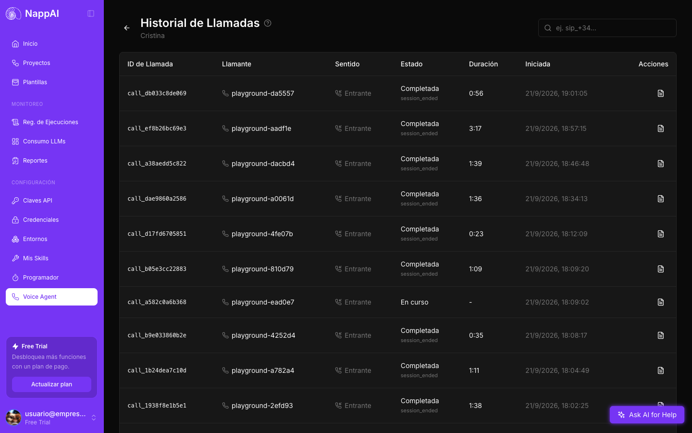Open transcript icon for call_a38aedd5c822
The image size is (692, 433).
(661, 164)
